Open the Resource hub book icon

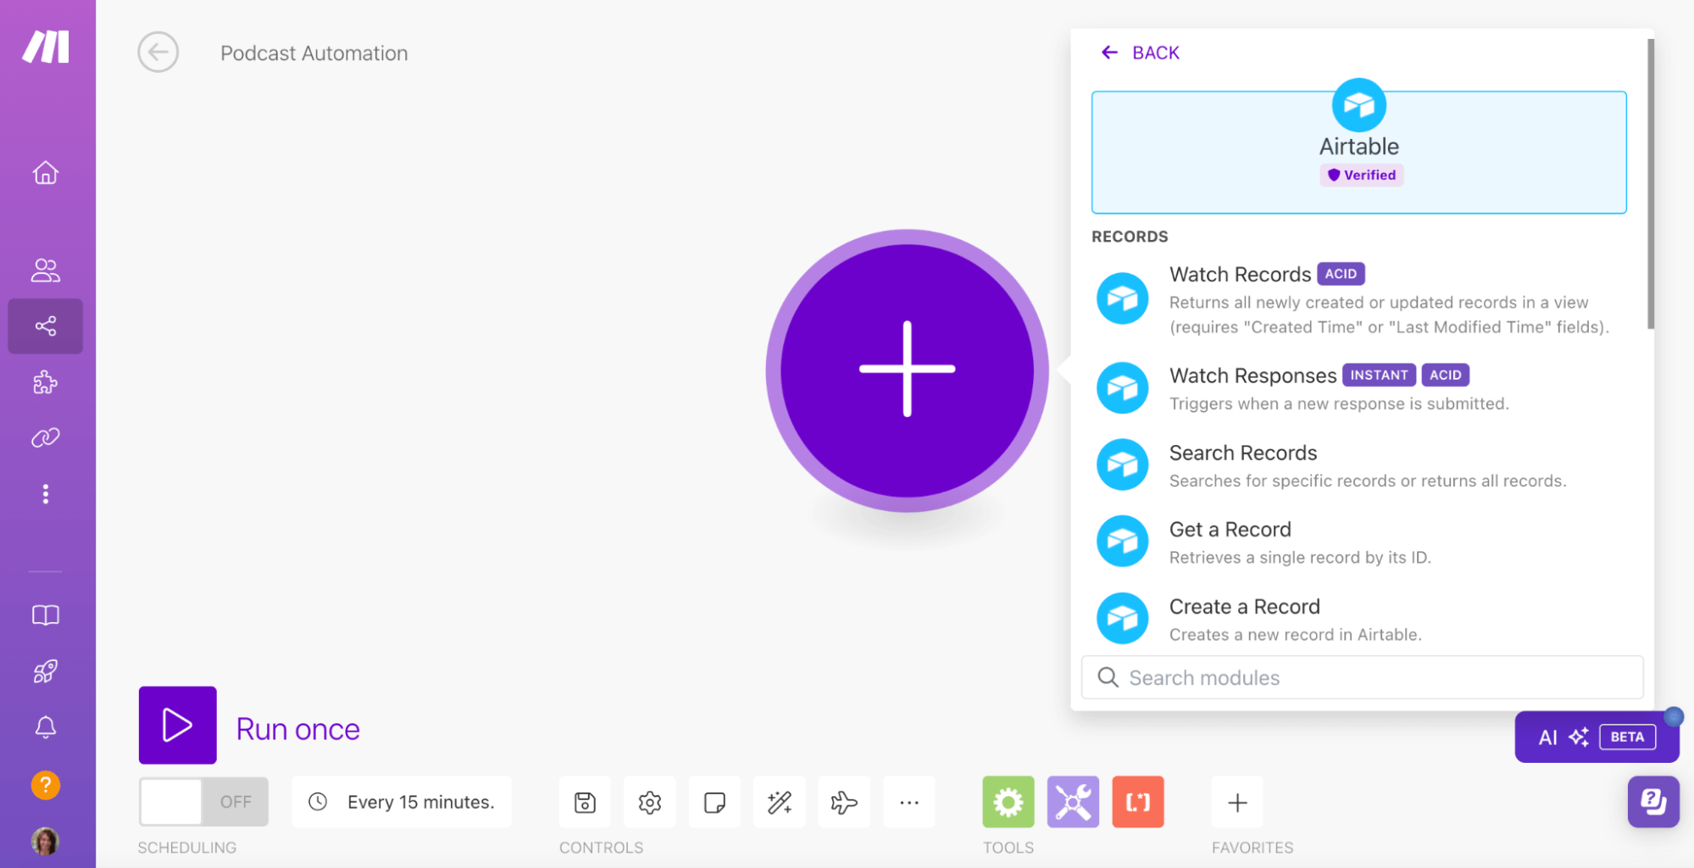[x=46, y=615]
